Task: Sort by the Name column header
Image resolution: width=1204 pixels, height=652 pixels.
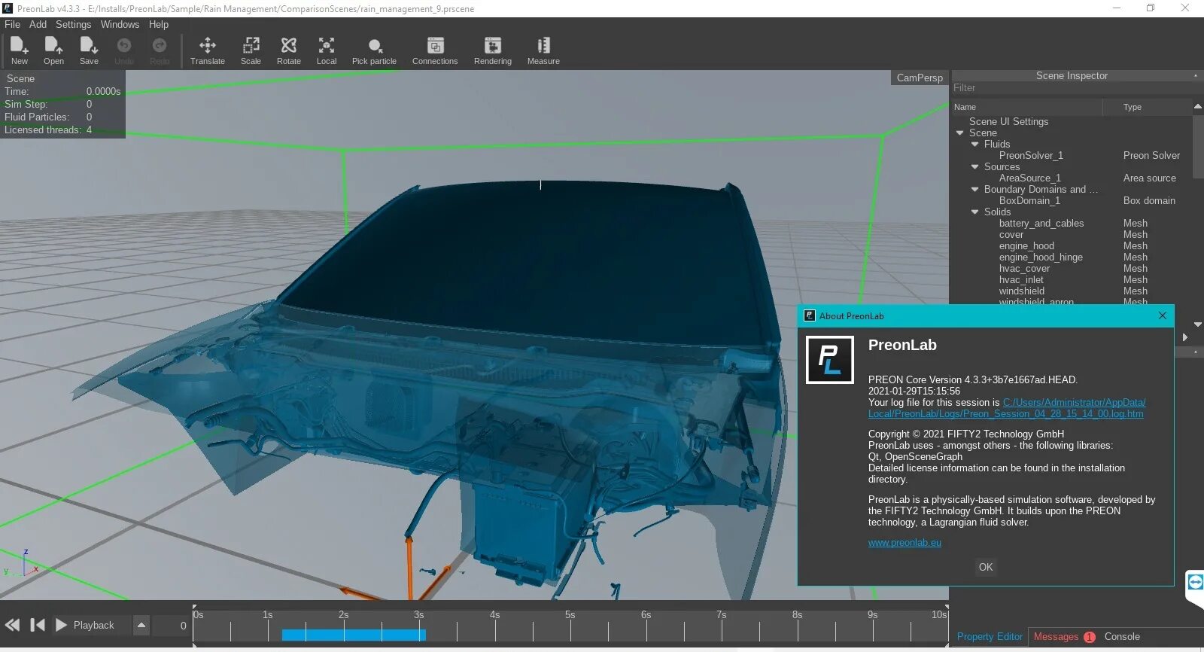Action: tap(1026, 107)
